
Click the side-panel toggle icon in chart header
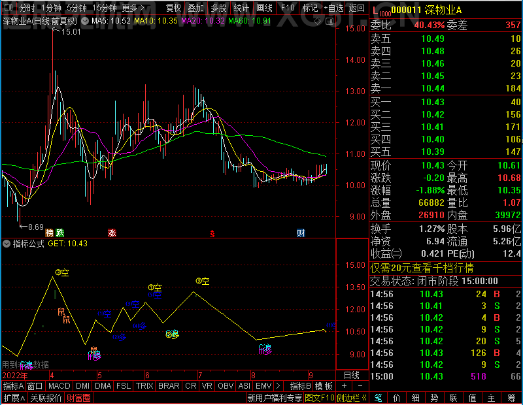(x=329, y=22)
